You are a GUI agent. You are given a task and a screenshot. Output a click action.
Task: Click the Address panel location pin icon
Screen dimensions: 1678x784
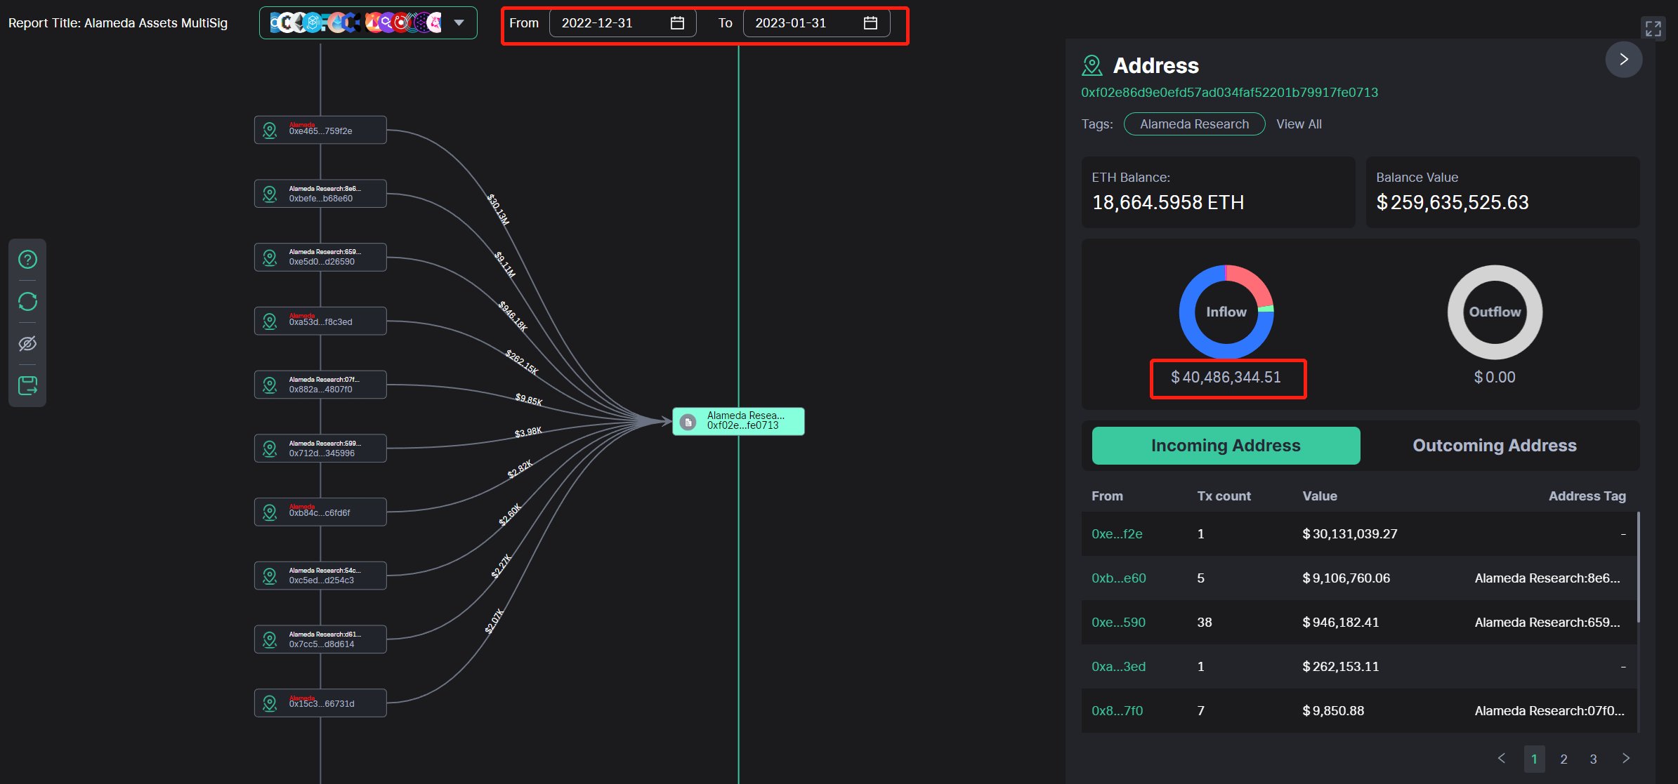click(1092, 65)
